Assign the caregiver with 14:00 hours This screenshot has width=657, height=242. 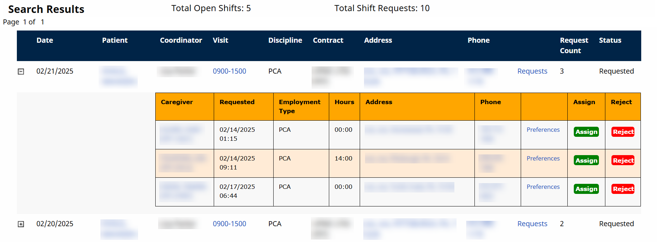pos(586,160)
